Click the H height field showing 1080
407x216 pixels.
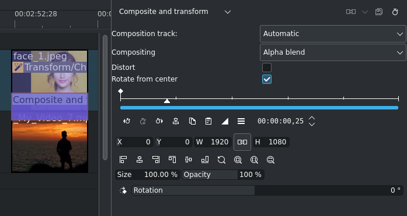pos(271,142)
